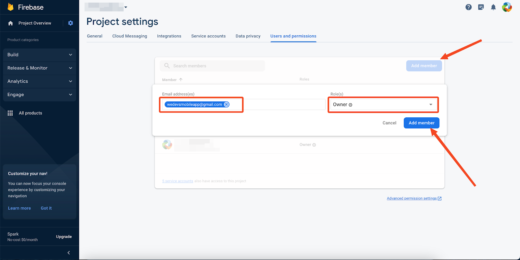This screenshot has width=520, height=260.
Task: Cancel adding the member
Action: (x=389, y=123)
